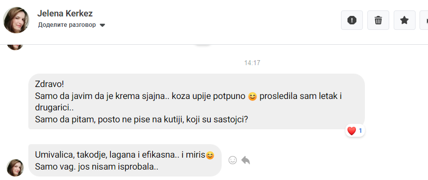Select the Umivalica, takodje message bubble
Image resolution: width=428 pixels, height=180 pixels.
[x=125, y=160]
